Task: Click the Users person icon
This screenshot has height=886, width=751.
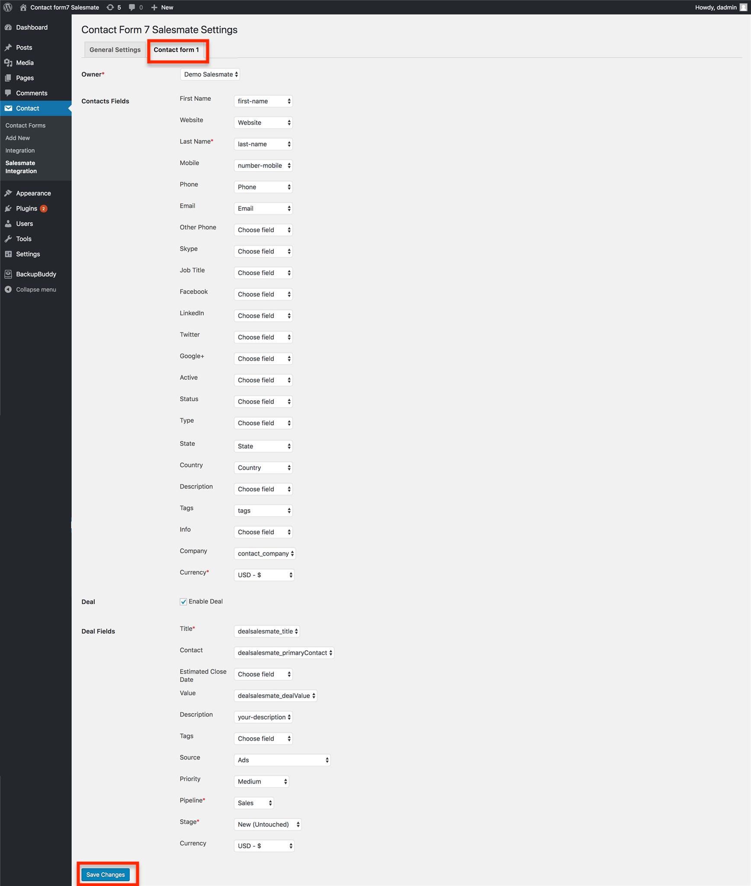Action: click(x=8, y=224)
